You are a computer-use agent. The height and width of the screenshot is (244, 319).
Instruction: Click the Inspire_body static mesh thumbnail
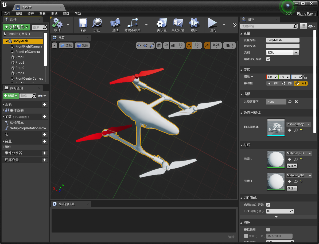point(276,127)
